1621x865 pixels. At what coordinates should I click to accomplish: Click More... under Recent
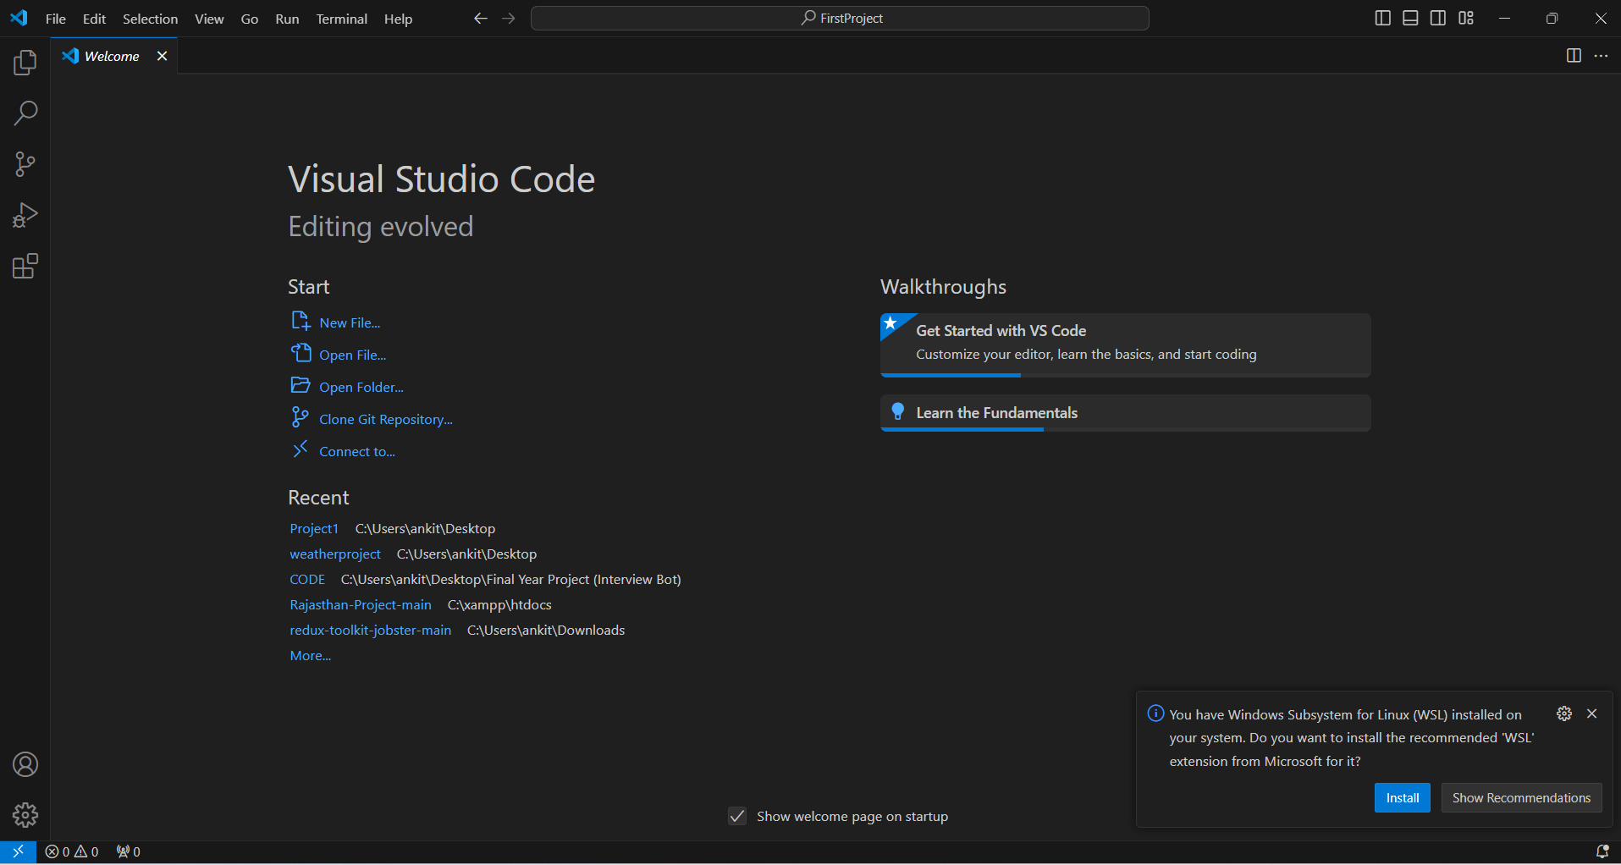click(311, 655)
